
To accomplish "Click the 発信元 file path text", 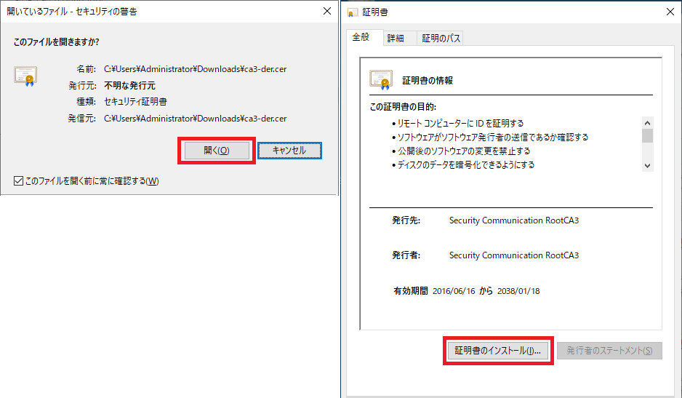I will tap(195, 118).
